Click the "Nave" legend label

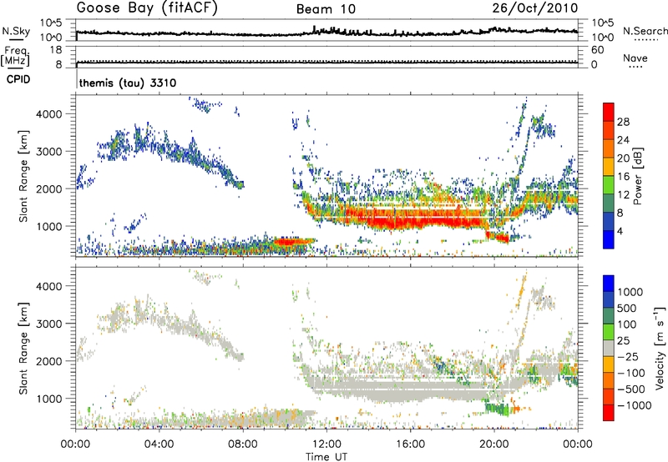tap(635, 58)
